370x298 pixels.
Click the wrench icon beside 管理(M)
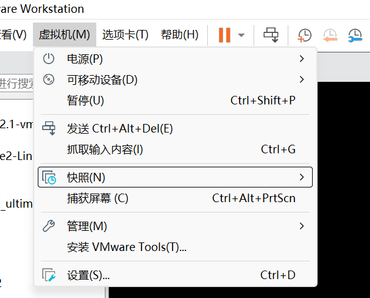tap(49, 226)
